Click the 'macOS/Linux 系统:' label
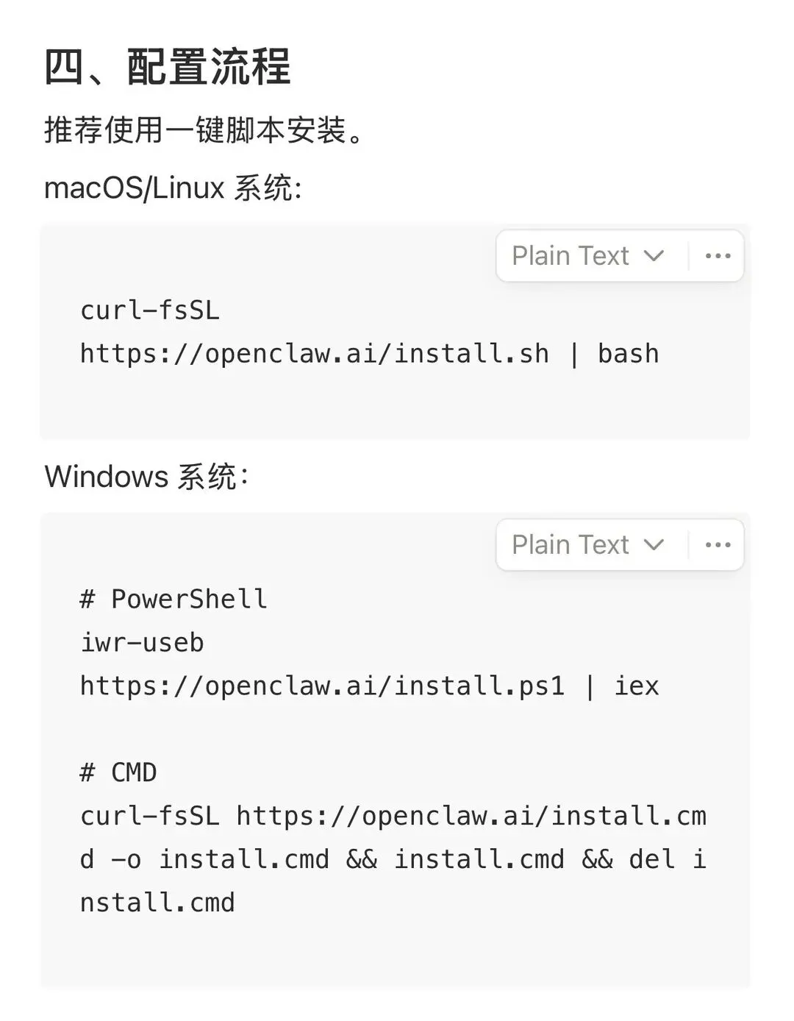794x1021 pixels. click(173, 188)
